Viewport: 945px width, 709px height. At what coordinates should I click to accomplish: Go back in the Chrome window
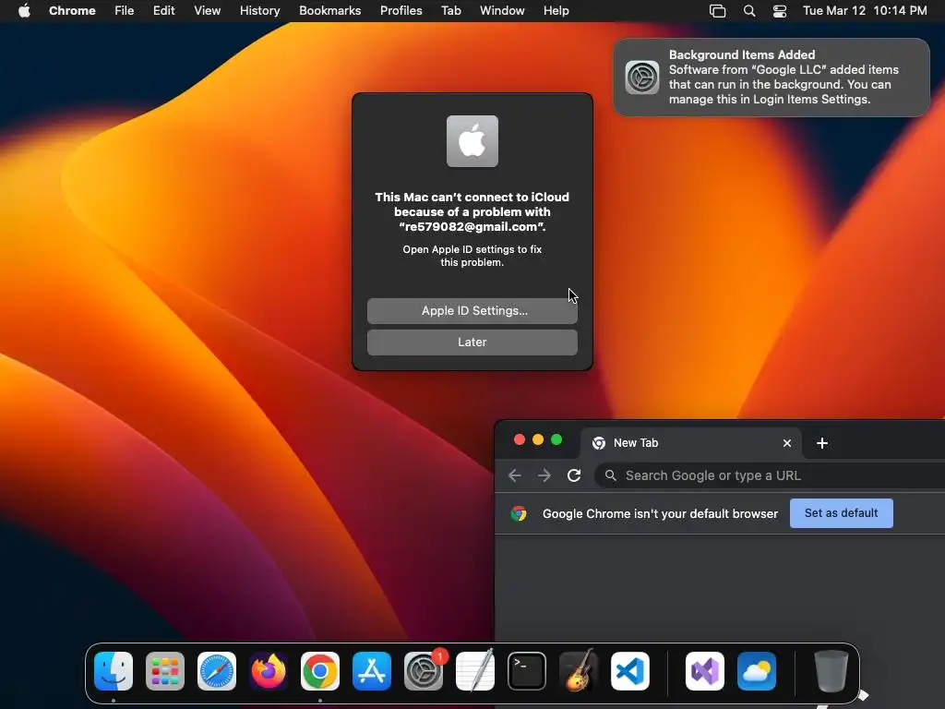coord(515,475)
